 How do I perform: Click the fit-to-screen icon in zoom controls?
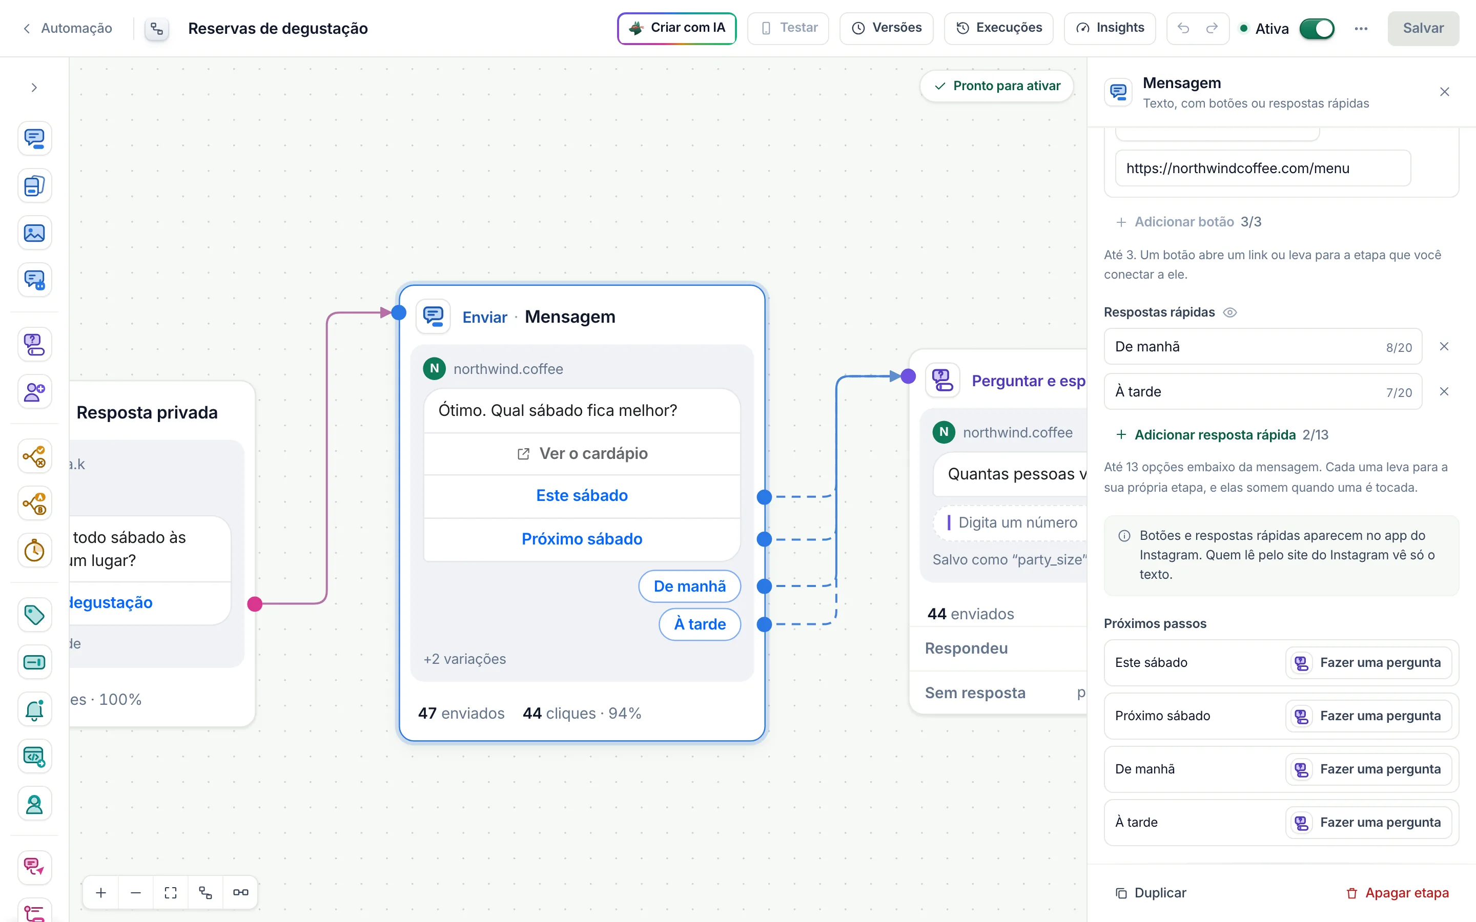coord(171,893)
